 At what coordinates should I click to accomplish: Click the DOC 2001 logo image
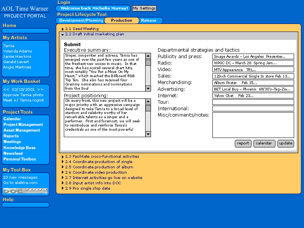click(x=25, y=190)
